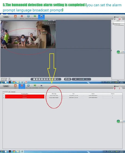
Task: Select the Human Detect Happen alarm row
Action: coord(62,97)
